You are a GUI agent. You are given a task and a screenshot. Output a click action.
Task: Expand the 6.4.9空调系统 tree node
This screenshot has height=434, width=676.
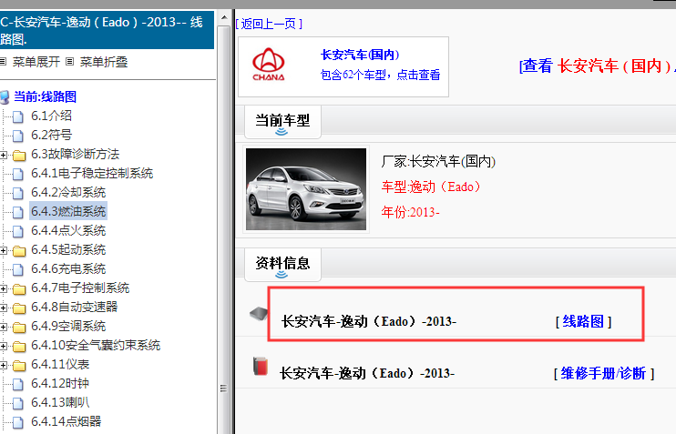pyautogui.click(x=3, y=327)
